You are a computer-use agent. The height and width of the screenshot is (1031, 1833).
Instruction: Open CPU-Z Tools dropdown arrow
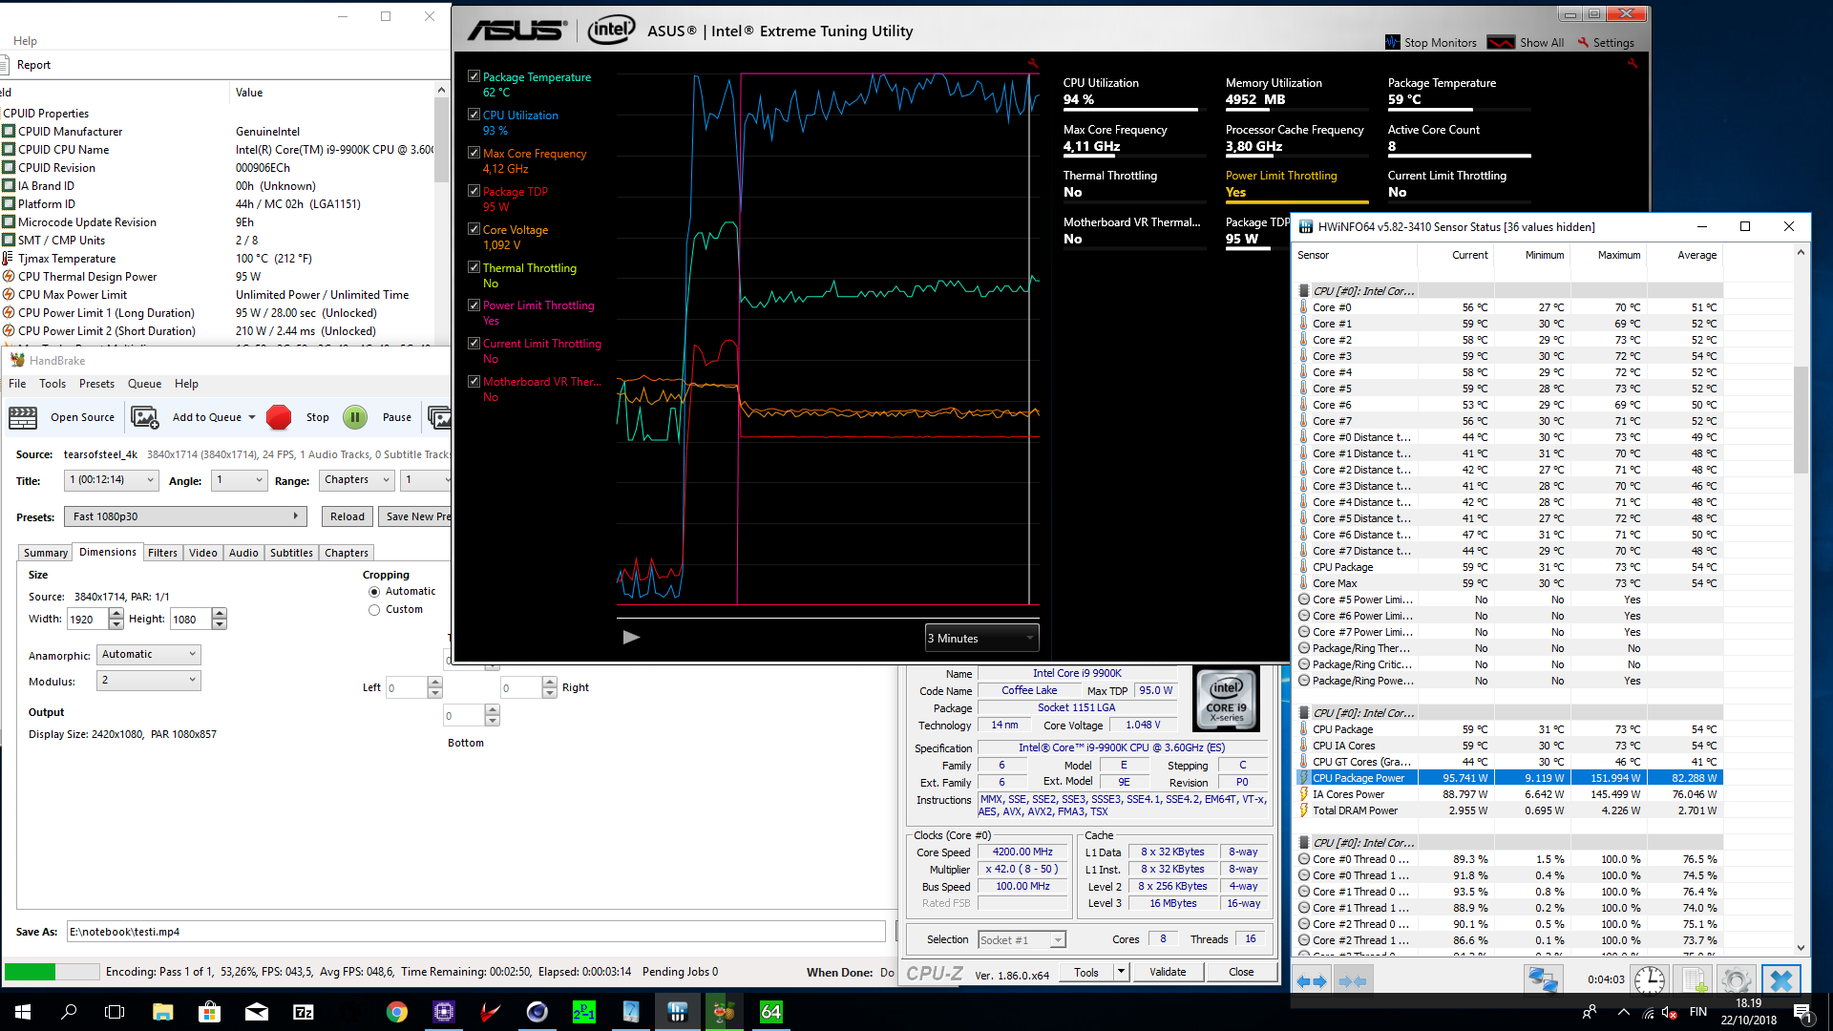click(1122, 972)
